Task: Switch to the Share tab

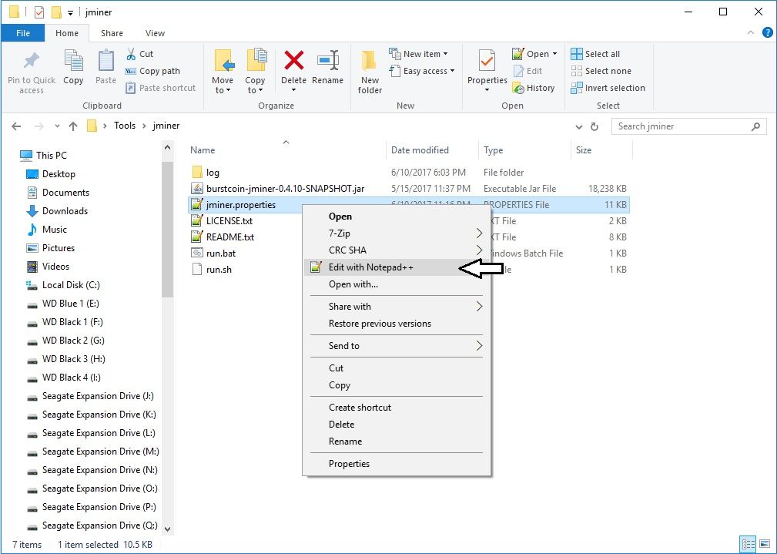Action: (112, 33)
